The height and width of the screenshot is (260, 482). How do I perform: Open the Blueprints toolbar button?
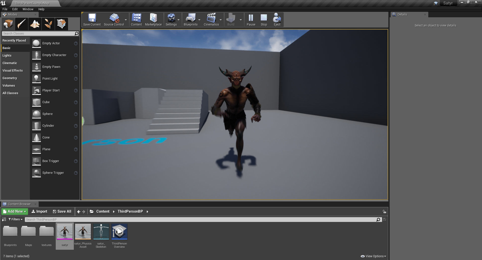click(x=191, y=20)
